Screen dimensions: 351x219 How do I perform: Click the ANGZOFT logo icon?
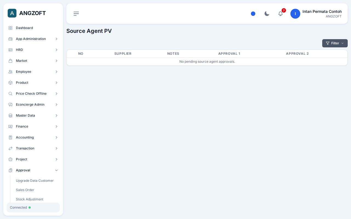click(x=12, y=13)
